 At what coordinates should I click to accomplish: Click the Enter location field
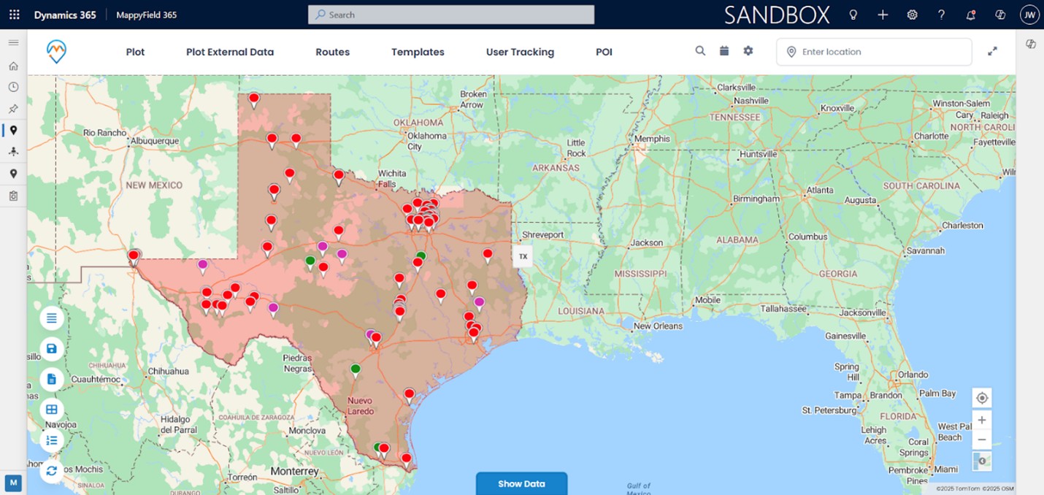coord(874,52)
